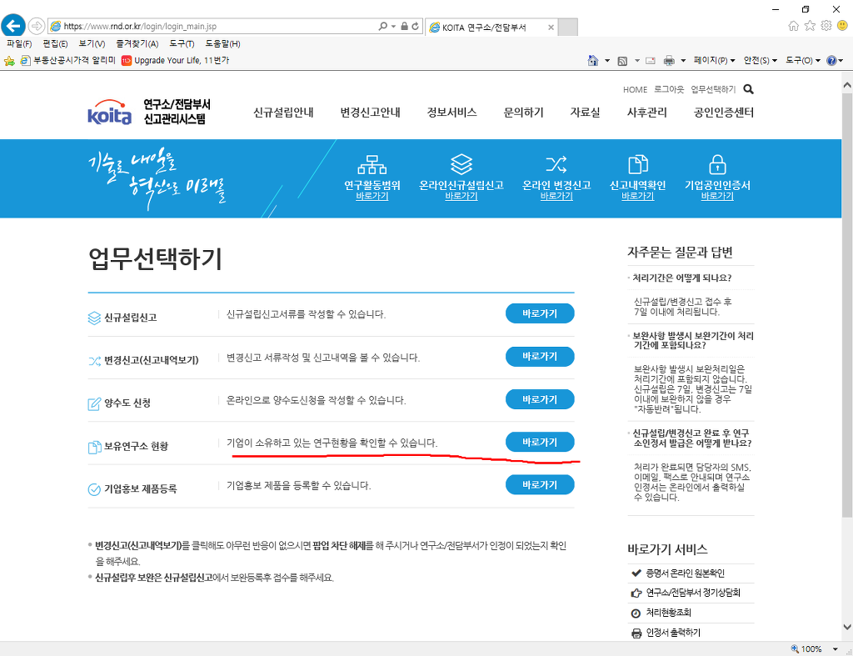Click the printer icon in command bar
This screenshot has height=656, width=853.
tap(669, 60)
